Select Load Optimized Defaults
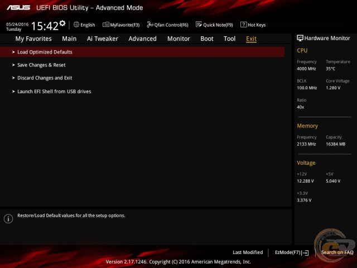Viewport: 357px width, 268px height. [x=142, y=52]
